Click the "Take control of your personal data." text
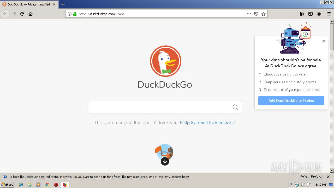 [292, 90]
